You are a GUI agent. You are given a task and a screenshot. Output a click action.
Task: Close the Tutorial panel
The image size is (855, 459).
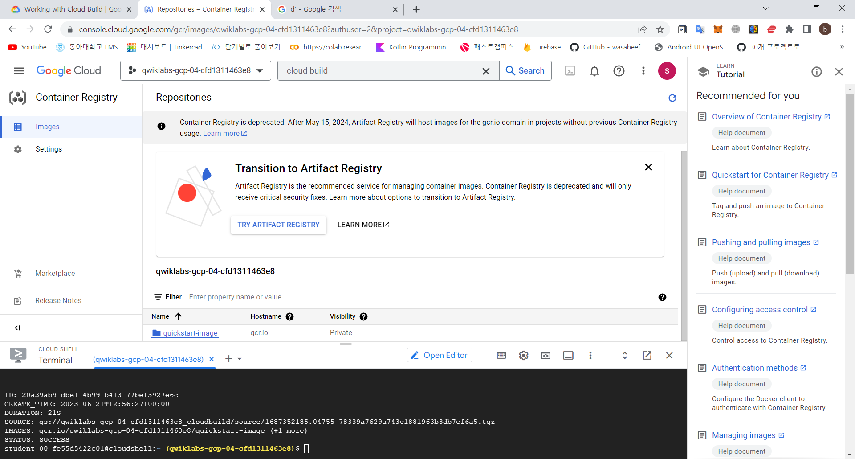[x=839, y=72]
